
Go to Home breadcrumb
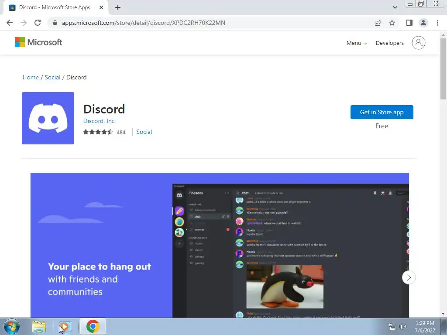[x=31, y=77]
